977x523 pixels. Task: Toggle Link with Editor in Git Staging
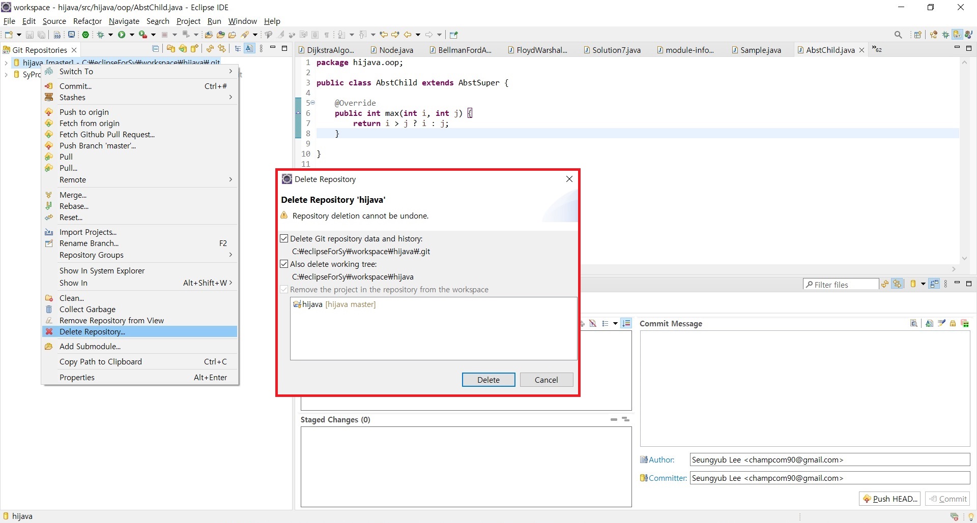click(897, 284)
